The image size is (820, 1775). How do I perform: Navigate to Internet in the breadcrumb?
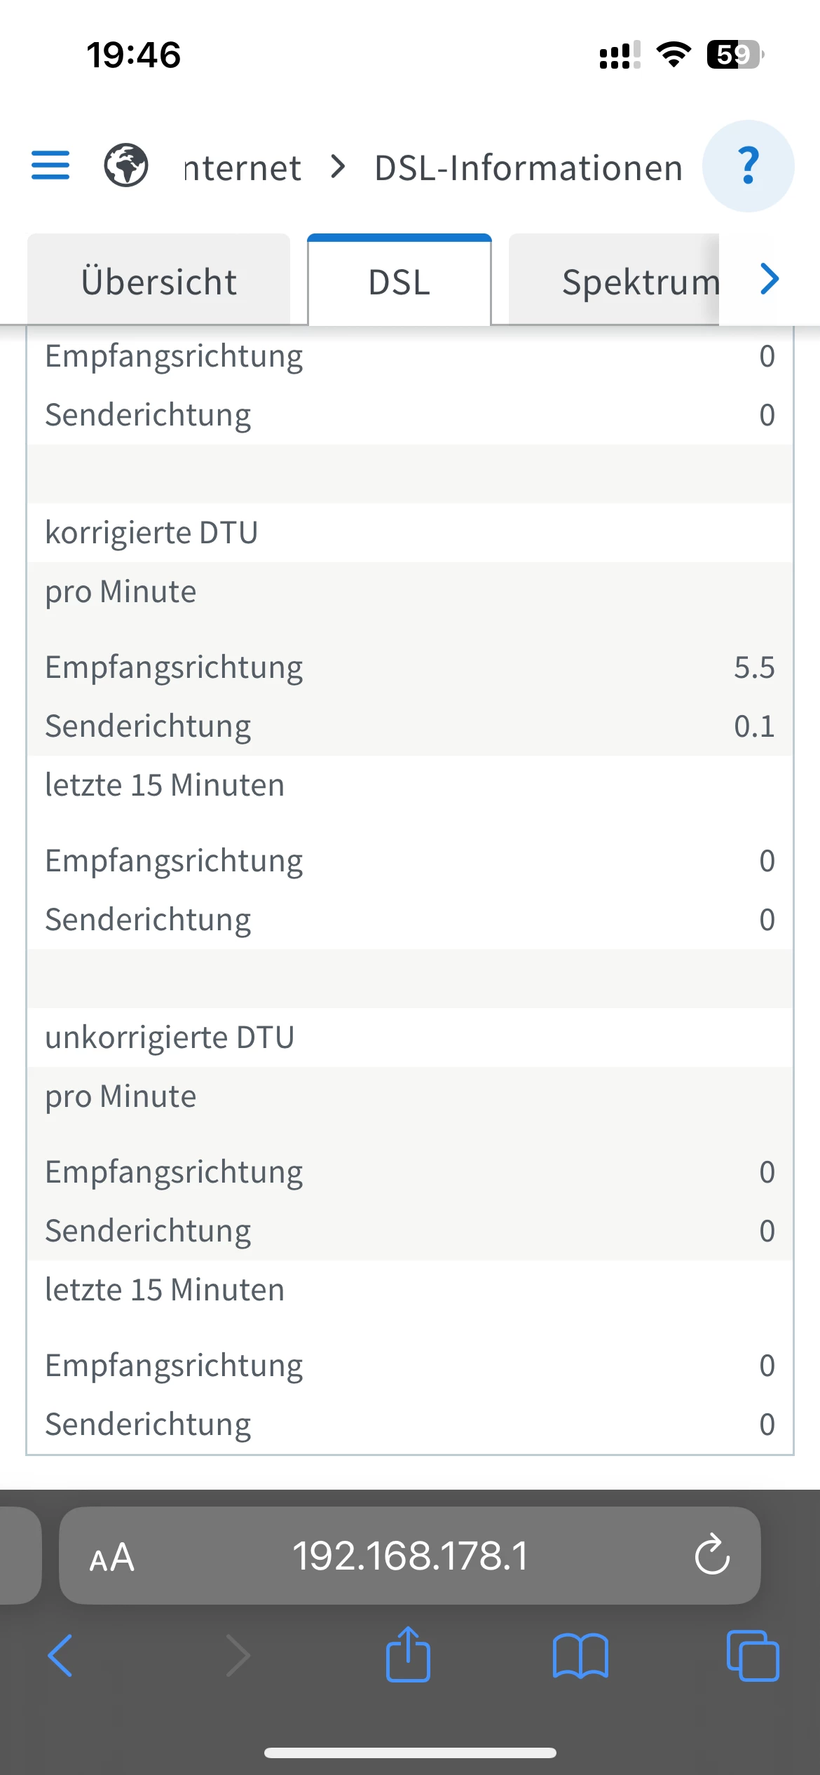[242, 168]
